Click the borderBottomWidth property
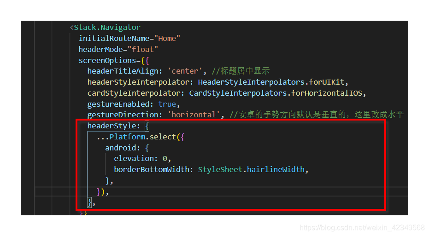Screen dimensions: 429x236 (152, 169)
